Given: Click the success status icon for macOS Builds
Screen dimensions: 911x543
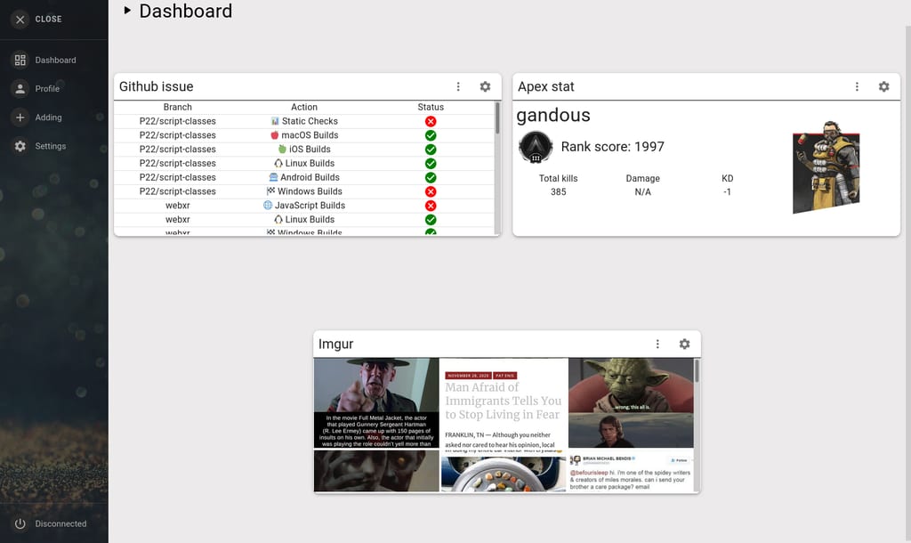Looking at the screenshot, I should (431, 135).
